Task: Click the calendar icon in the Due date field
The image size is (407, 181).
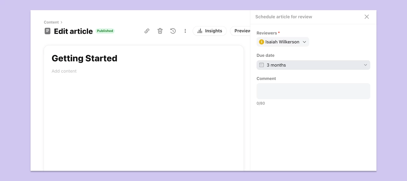Action: pyautogui.click(x=261, y=65)
